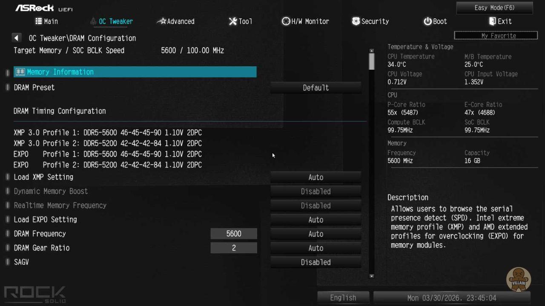Click the H/W Monitor gauge icon
The image size is (545, 306).
coord(286,21)
